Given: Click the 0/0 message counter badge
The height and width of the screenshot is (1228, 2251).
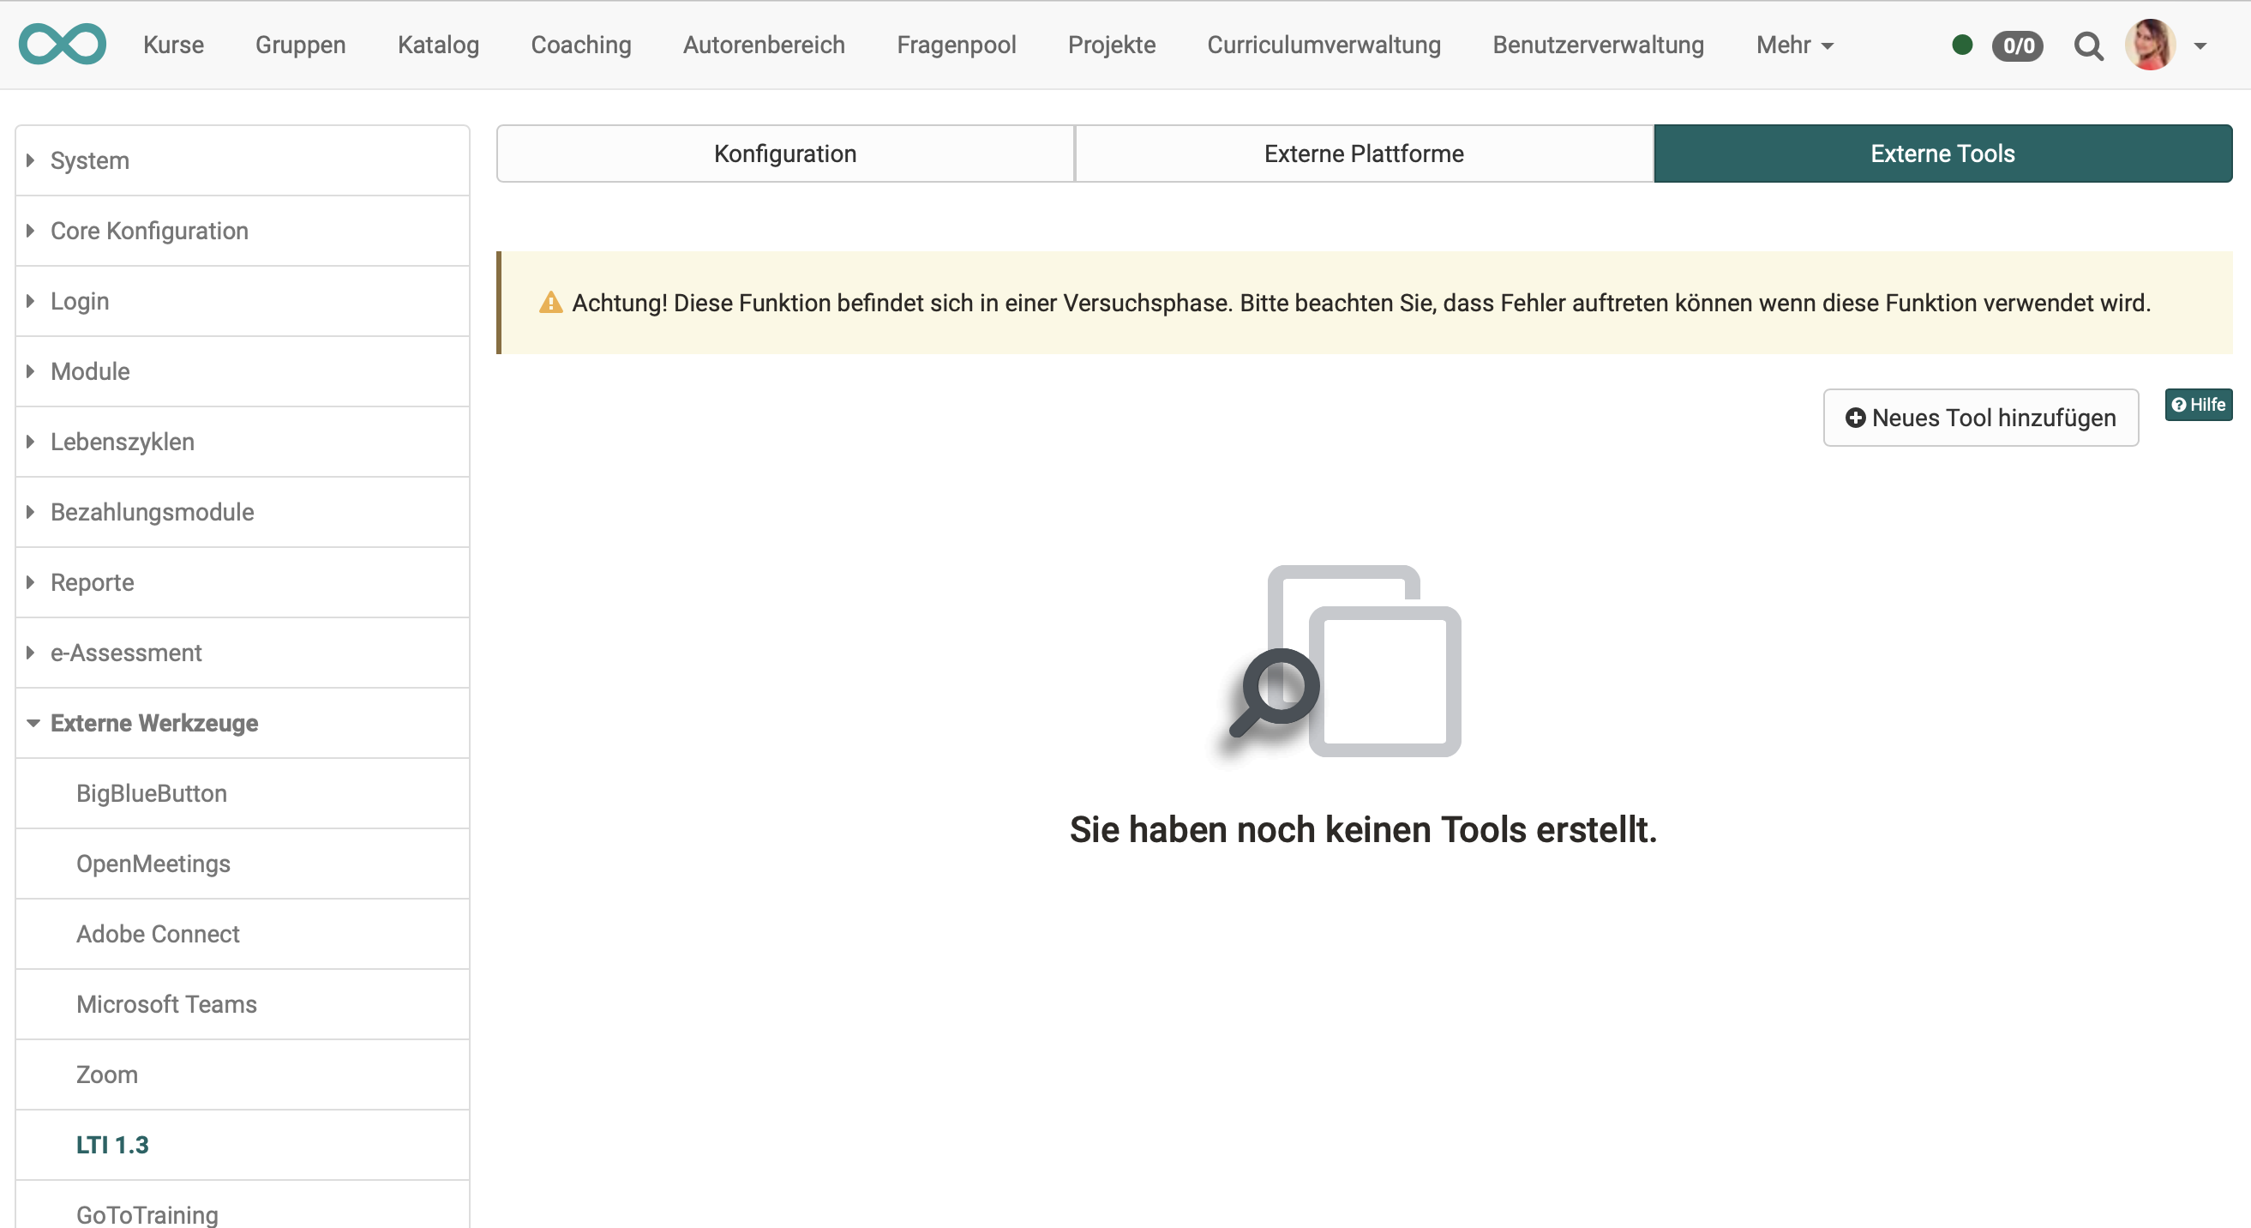Looking at the screenshot, I should pos(2017,45).
